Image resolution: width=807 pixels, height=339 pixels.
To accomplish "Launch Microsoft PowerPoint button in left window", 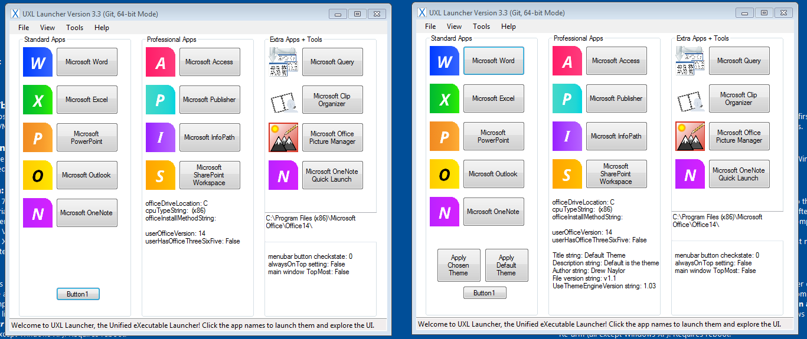I will (87, 137).
